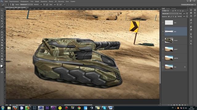Delete the selected layer with trash icon
This screenshot has height=110, width=197.
185,105
